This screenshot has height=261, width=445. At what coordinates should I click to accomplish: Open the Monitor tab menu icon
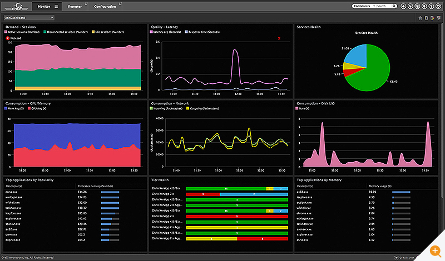coord(56,7)
